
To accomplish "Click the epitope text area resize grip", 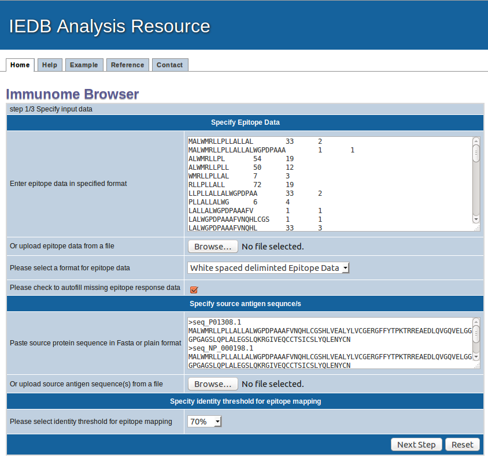I will (x=476, y=228).
